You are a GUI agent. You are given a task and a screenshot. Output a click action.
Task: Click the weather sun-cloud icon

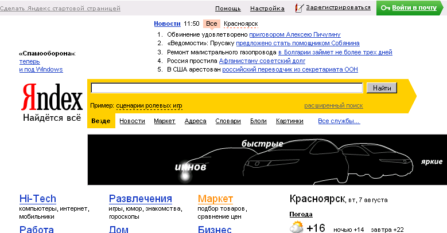coord(297,228)
